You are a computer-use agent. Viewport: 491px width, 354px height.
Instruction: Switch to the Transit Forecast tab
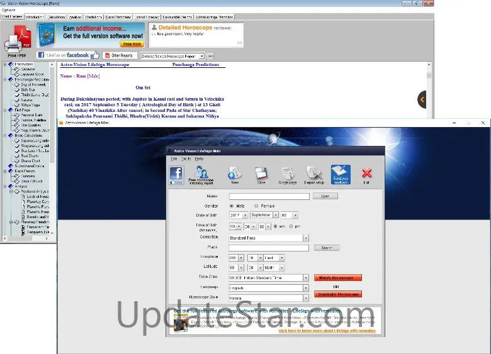[x=147, y=17]
